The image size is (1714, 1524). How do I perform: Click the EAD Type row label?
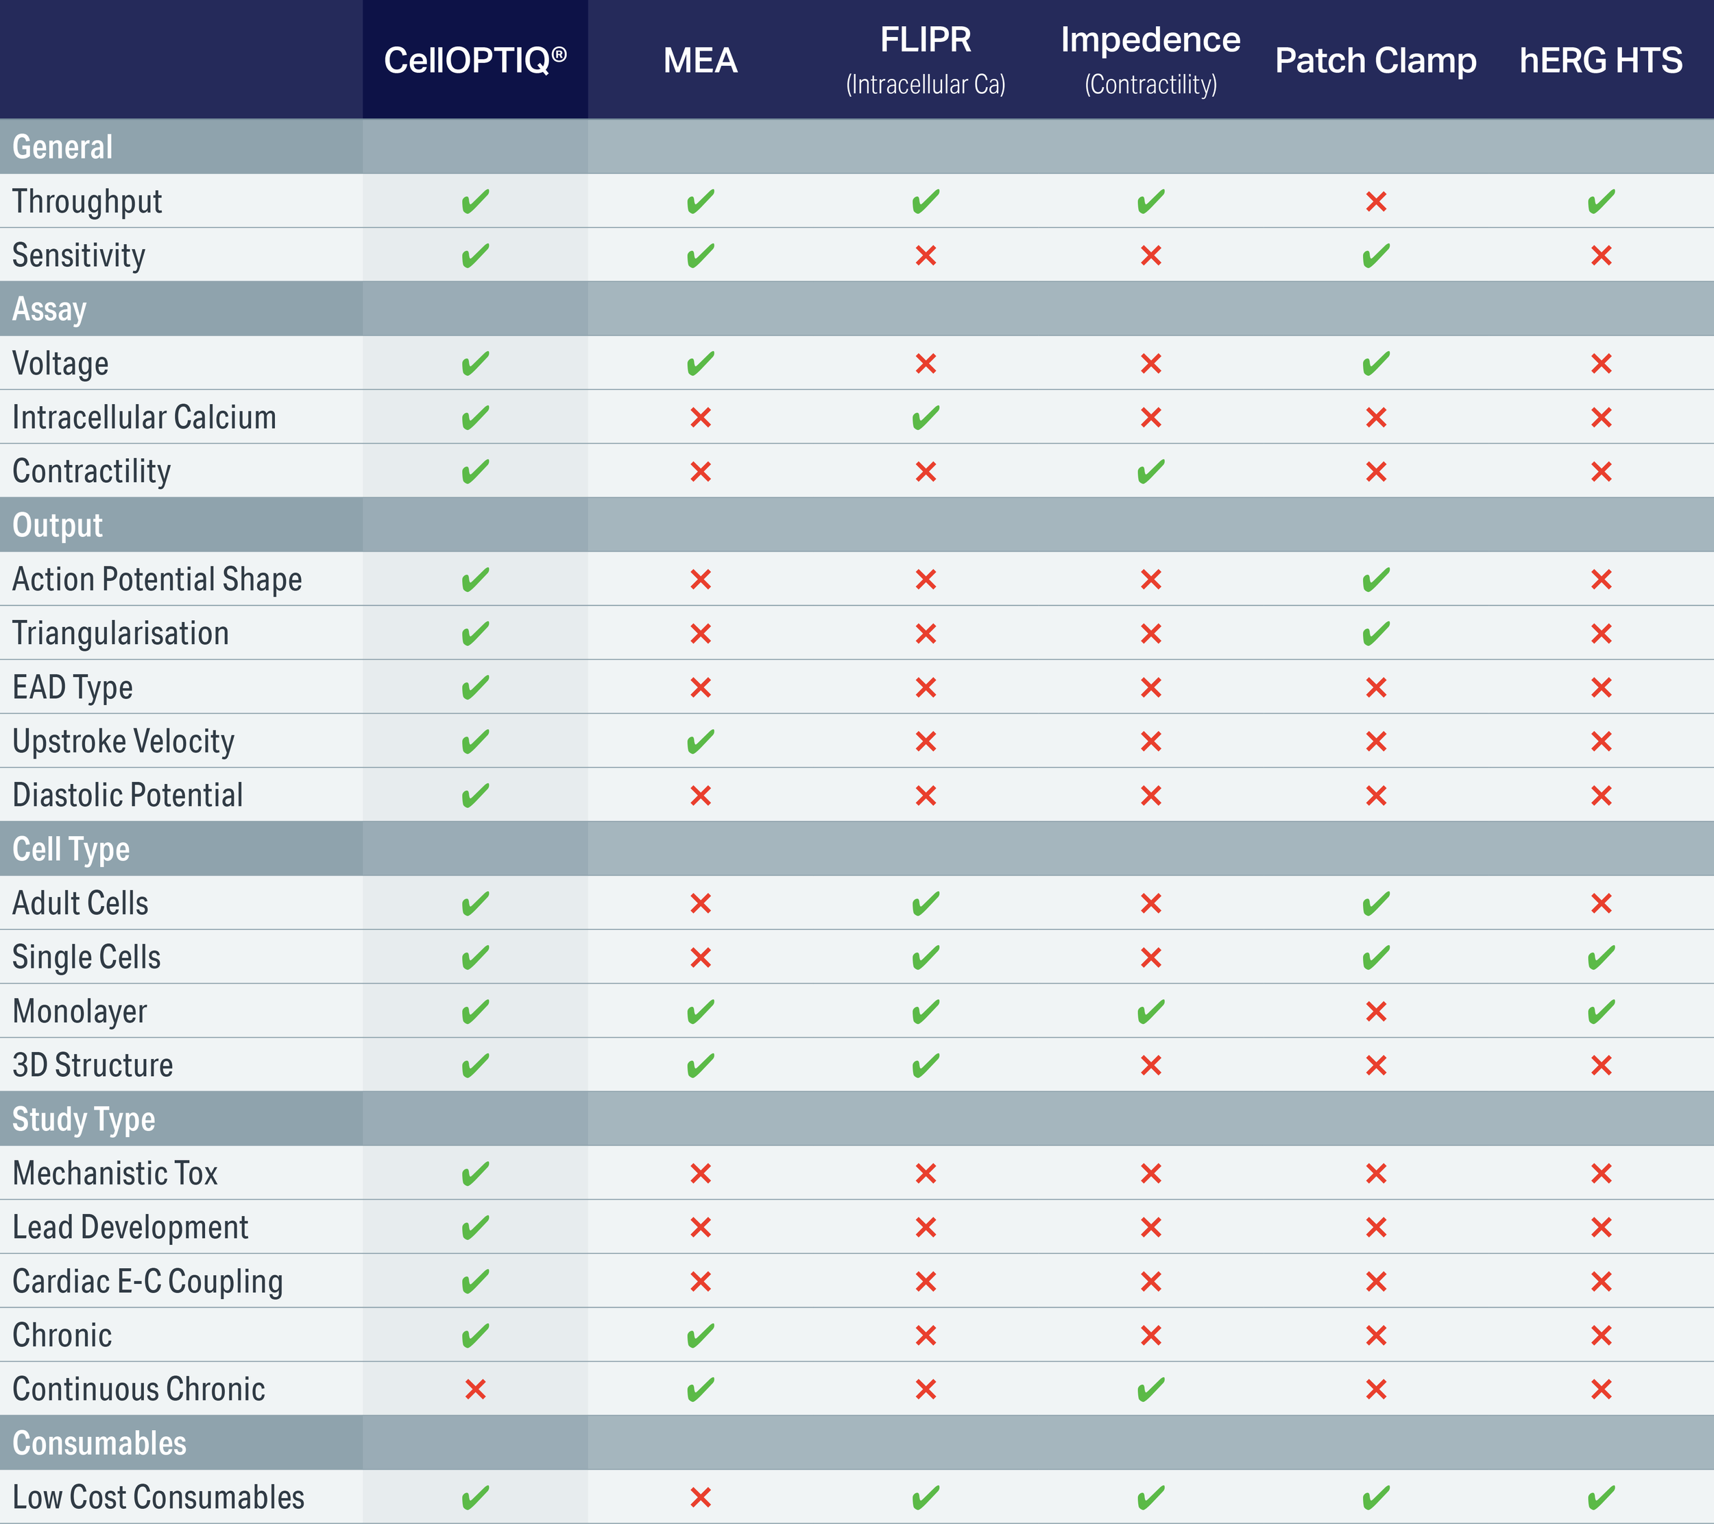tap(73, 688)
